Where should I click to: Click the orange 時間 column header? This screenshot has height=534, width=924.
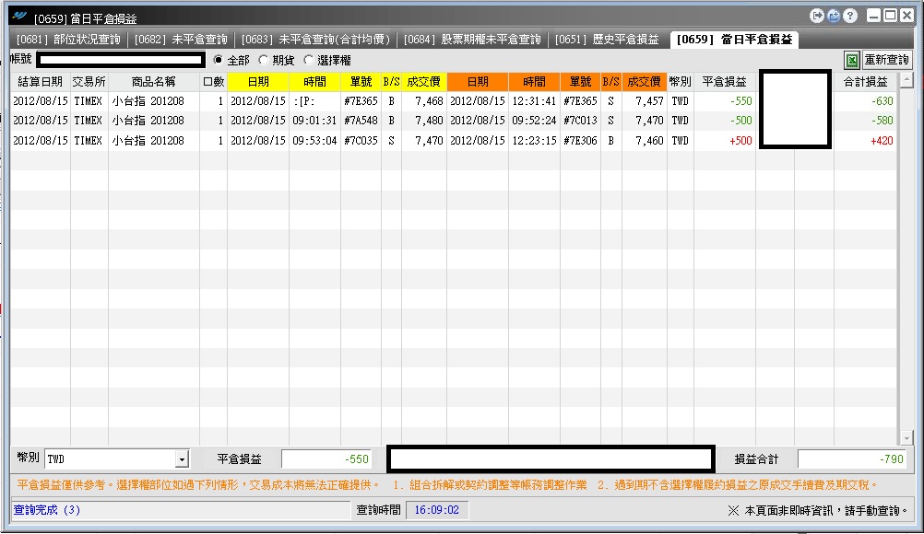pos(534,82)
